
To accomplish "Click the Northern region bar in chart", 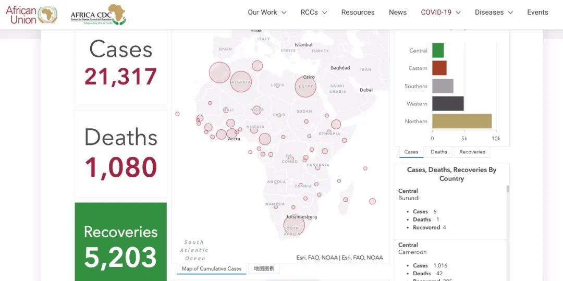I will pyautogui.click(x=462, y=121).
